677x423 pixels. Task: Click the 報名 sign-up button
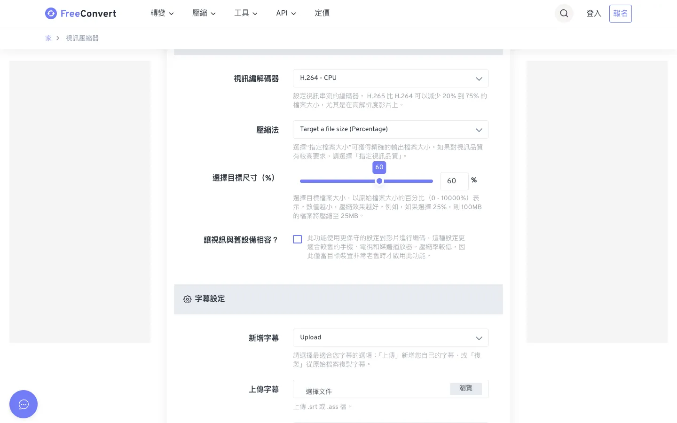[621, 14]
